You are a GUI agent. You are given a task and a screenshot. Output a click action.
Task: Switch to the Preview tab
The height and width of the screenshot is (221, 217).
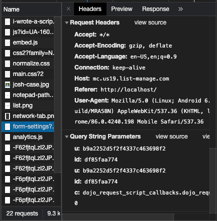point(121,9)
